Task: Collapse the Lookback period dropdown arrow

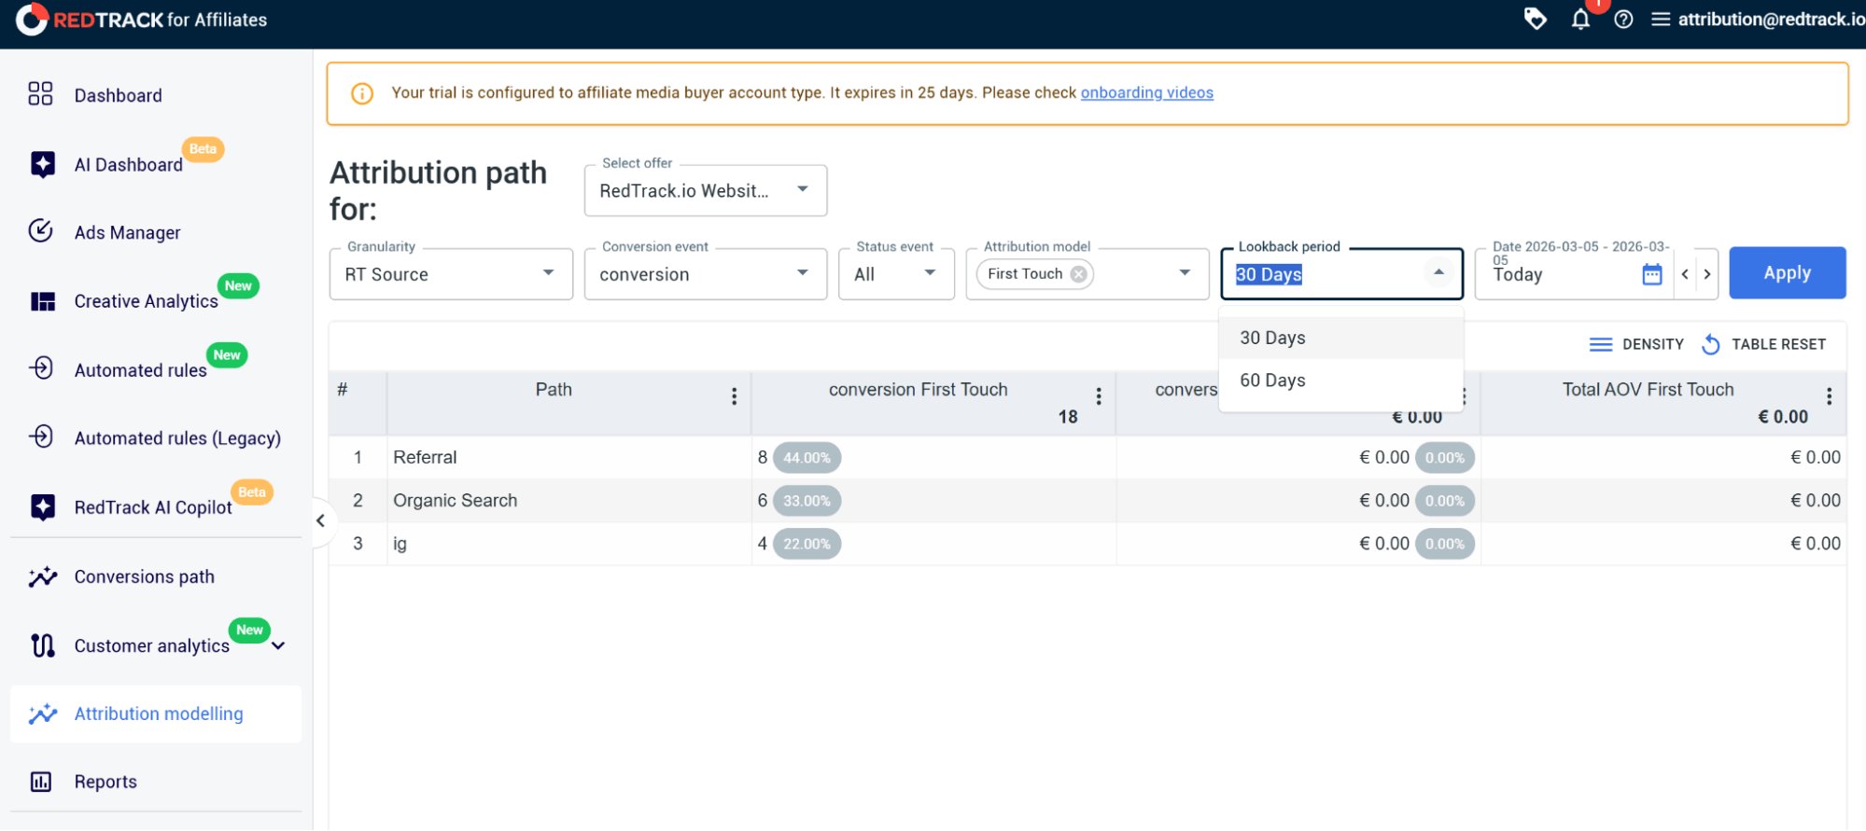Action: 1438,273
